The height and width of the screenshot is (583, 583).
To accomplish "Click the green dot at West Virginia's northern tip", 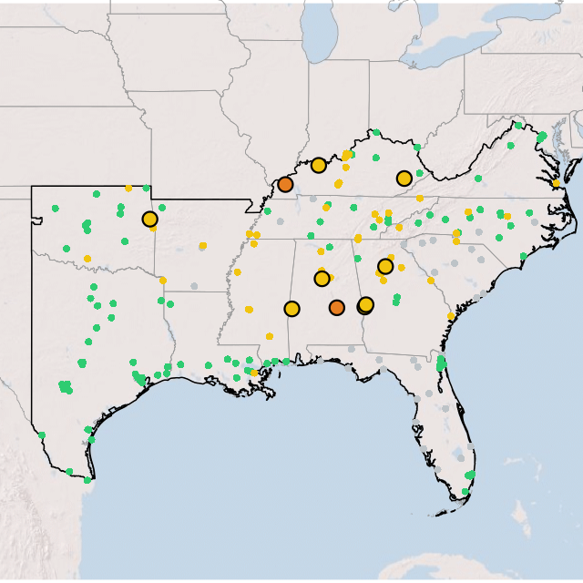I will click(x=518, y=126).
